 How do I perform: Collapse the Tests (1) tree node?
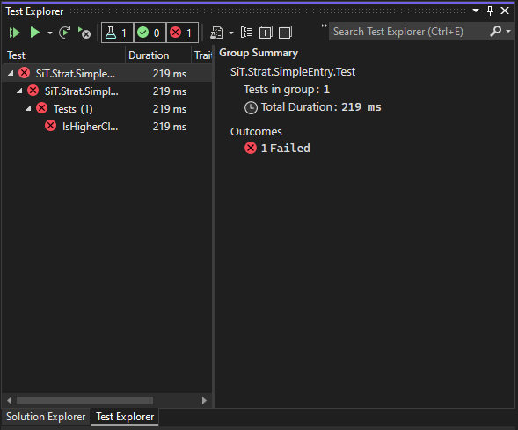(x=28, y=109)
